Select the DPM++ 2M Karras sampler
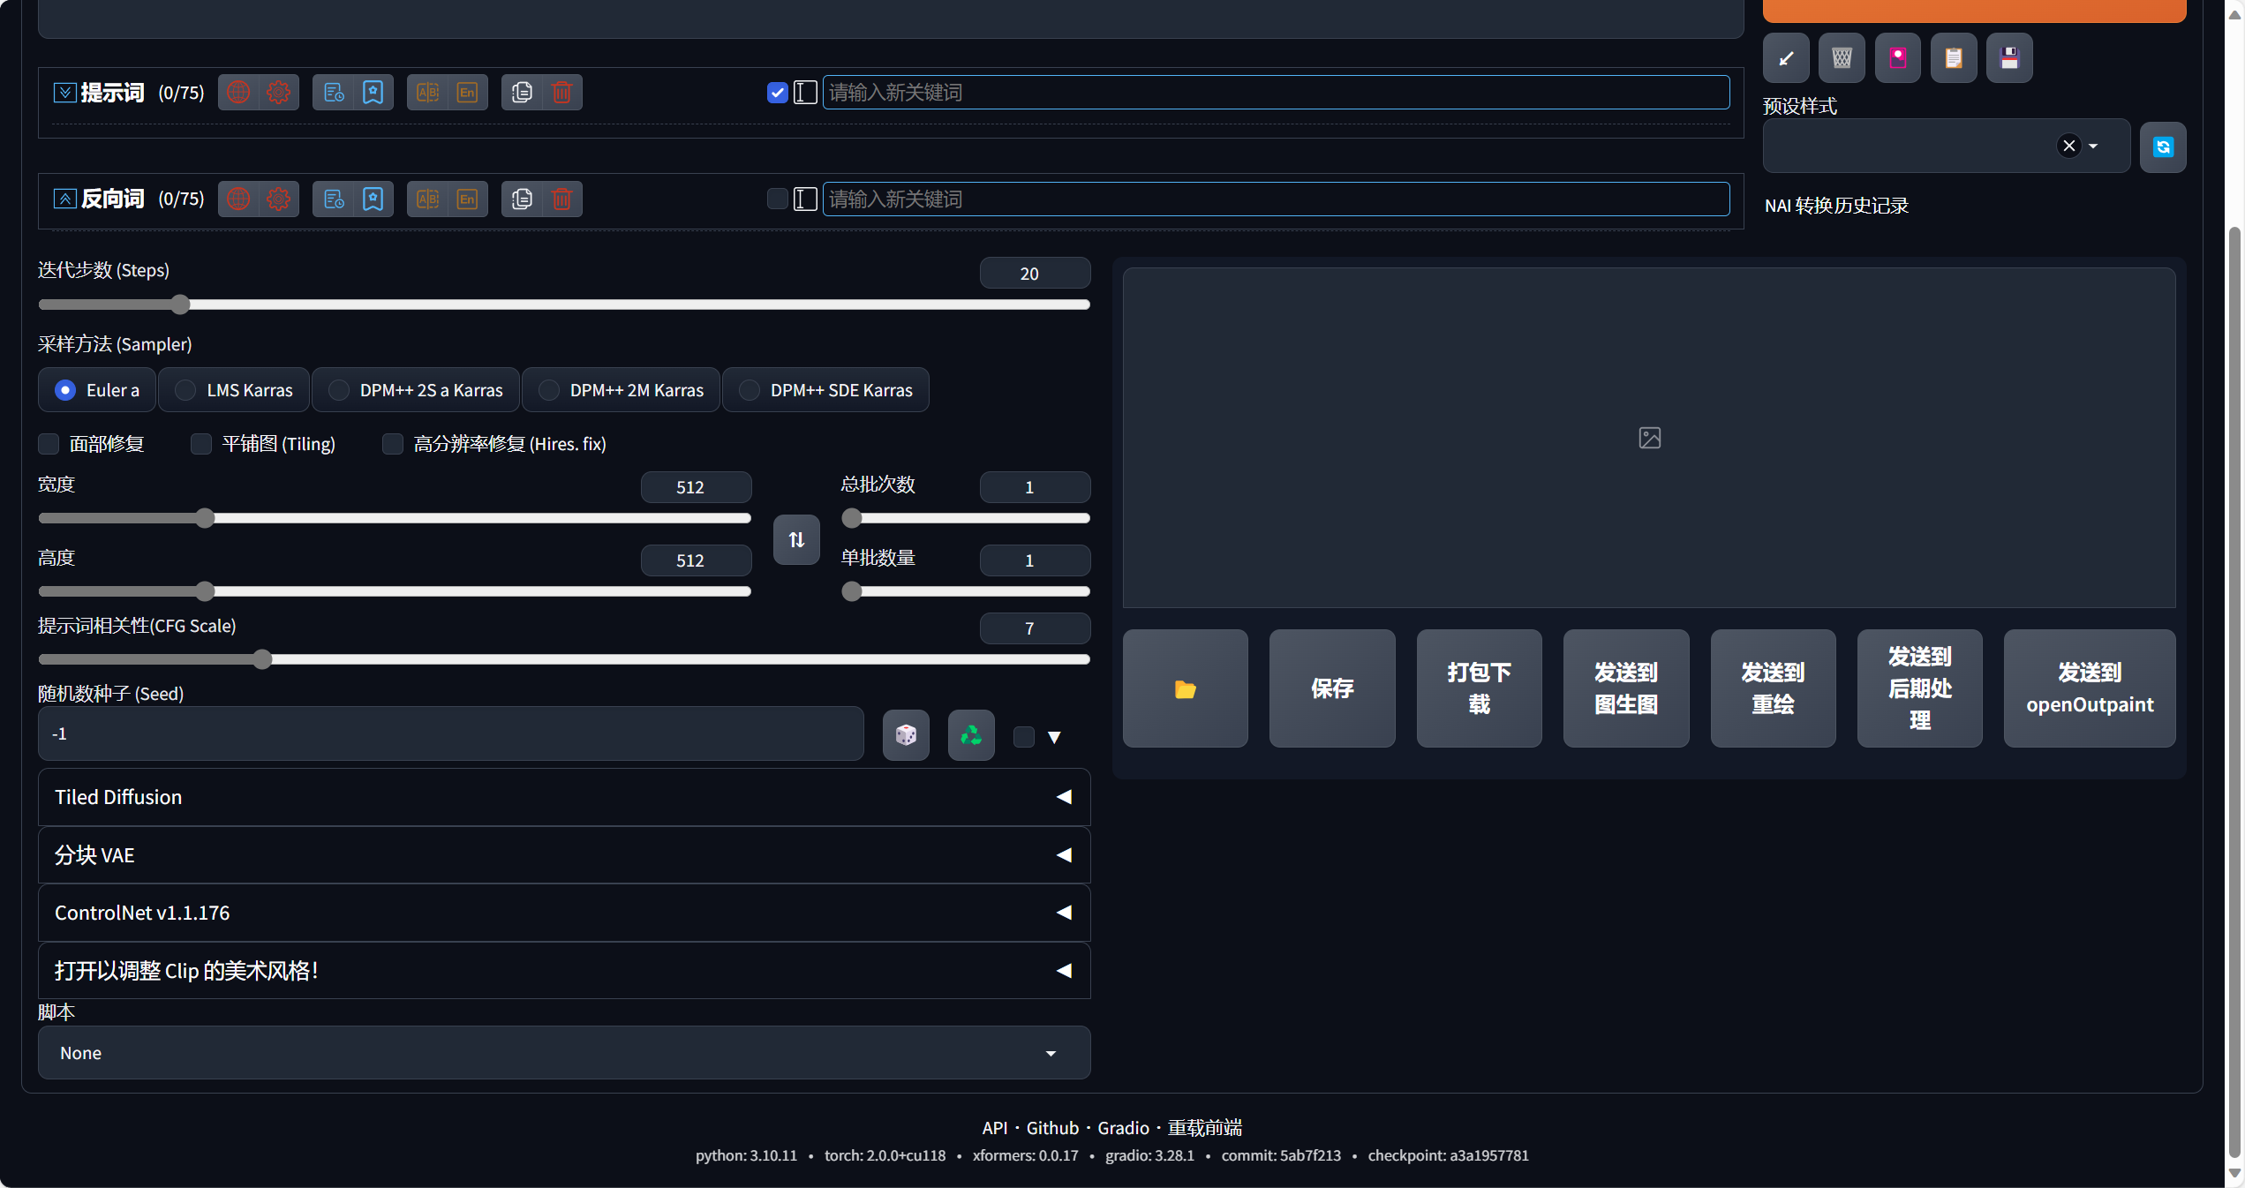Screen dimensions: 2245x1188 coord(549,390)
